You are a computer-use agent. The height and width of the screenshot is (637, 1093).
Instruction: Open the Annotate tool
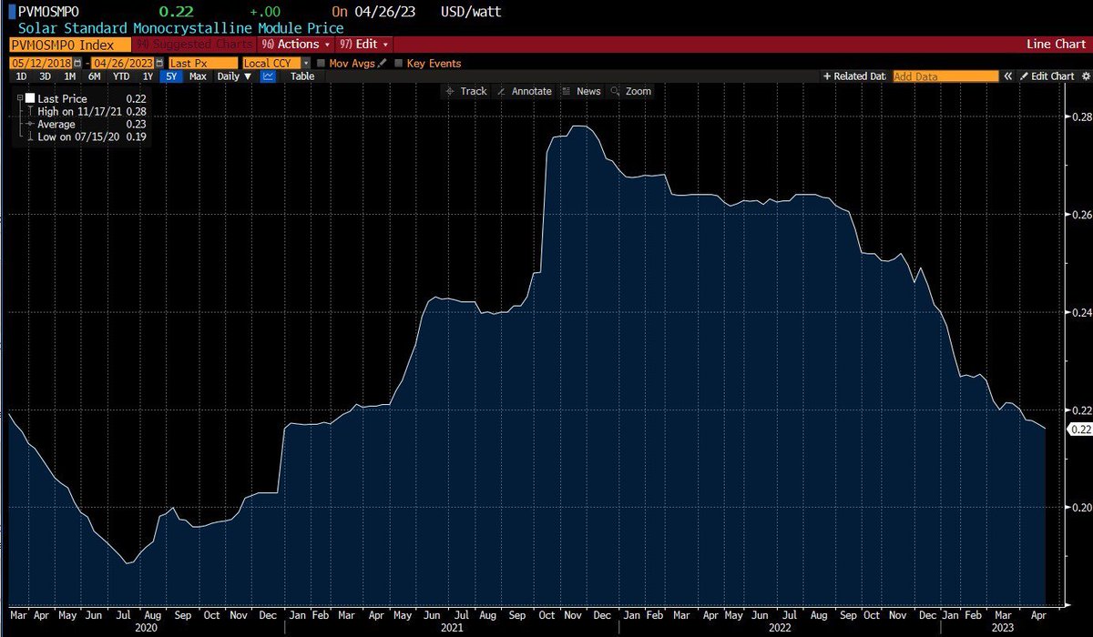[x=523, y=91]
